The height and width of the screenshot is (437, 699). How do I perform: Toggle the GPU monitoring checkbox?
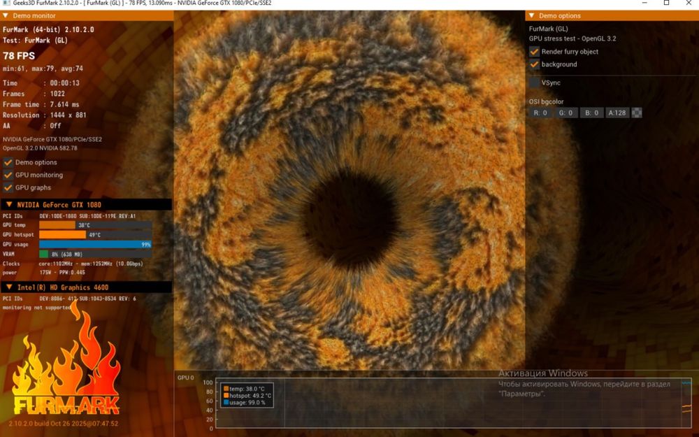[x=8, y=175]
